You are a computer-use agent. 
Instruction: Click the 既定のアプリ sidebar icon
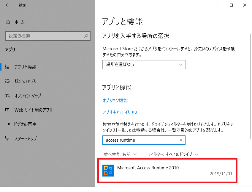point(8,81)
